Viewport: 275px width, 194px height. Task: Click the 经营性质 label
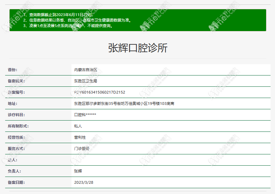16,137
